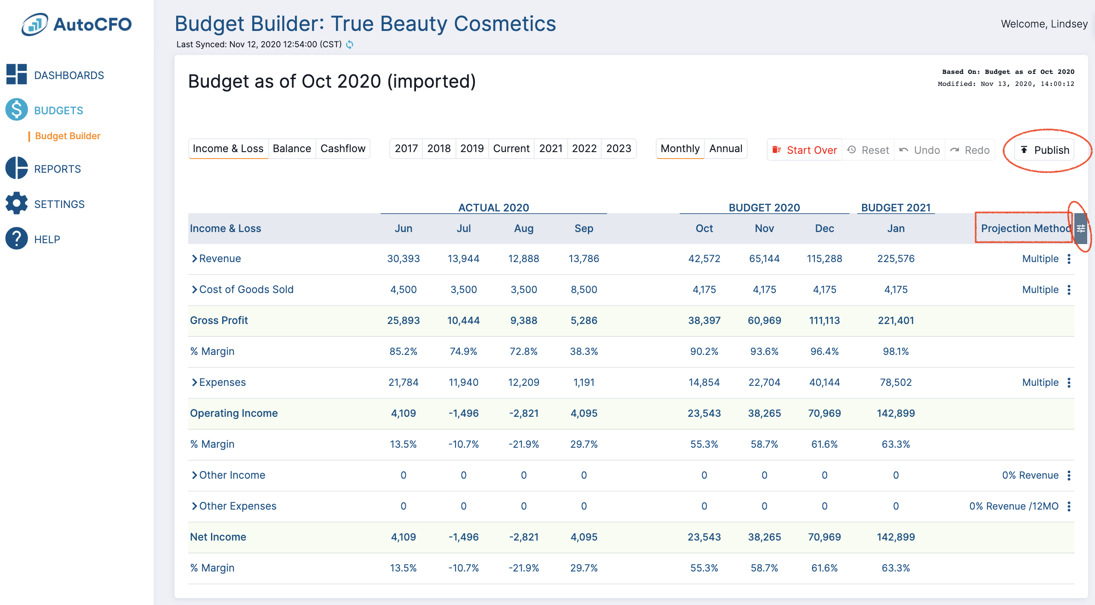Click Undo button
Image resolution: width=1095 pixels, height=605 pixels.
[920, 150]
